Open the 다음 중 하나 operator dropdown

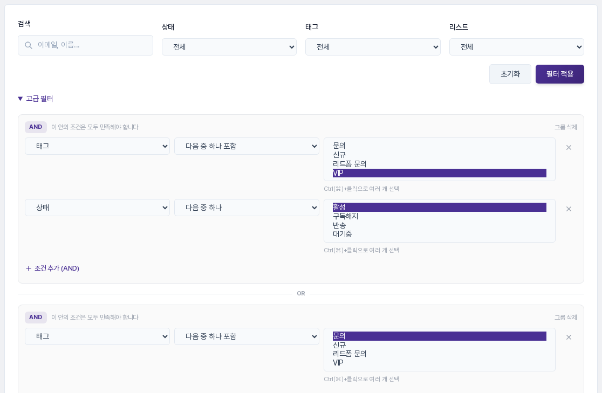coord(247,208)
